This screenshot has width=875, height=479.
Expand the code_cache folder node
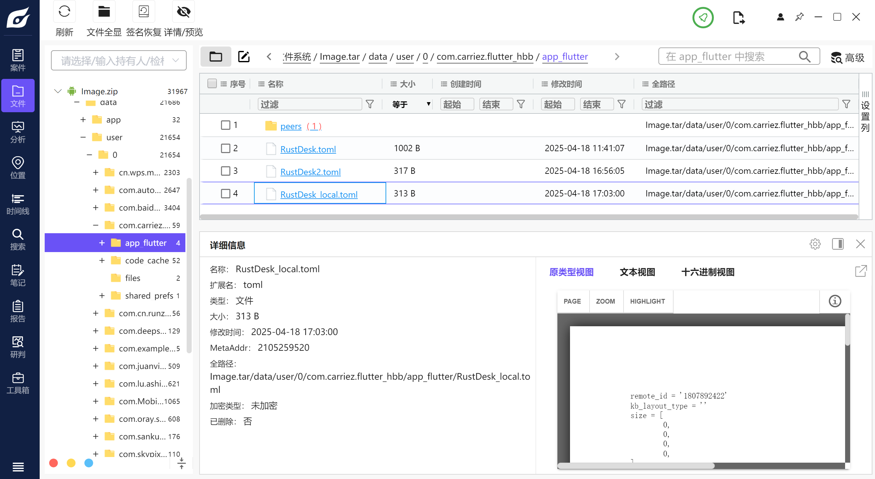102,260
